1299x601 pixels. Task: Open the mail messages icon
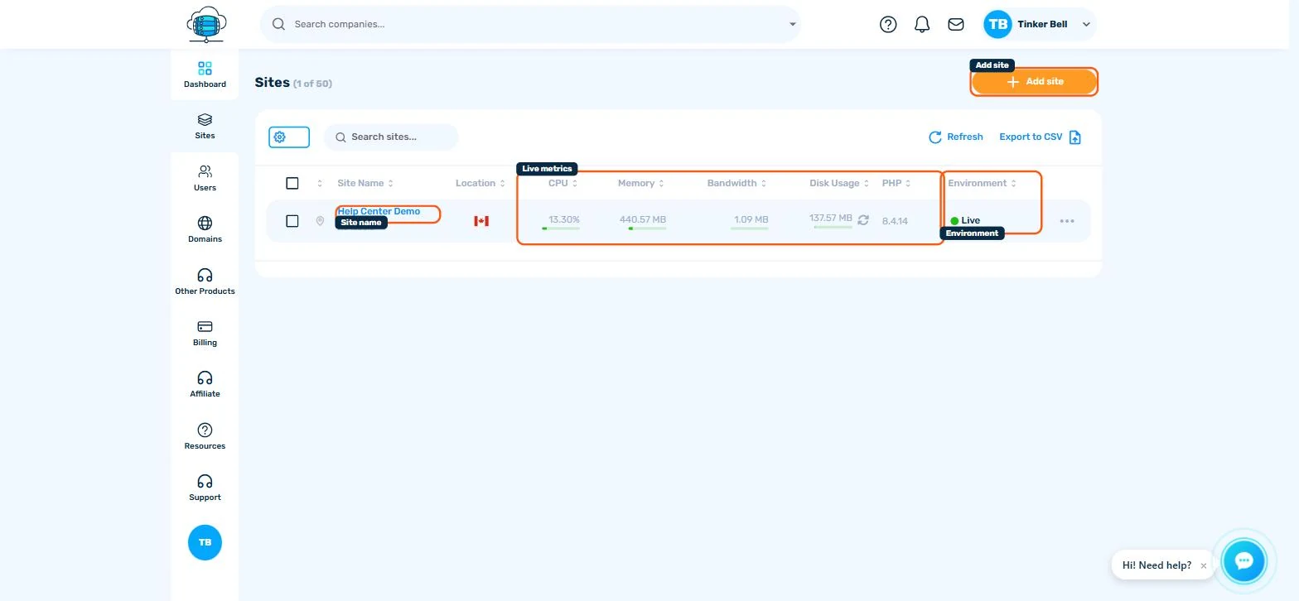pos(956,24)
